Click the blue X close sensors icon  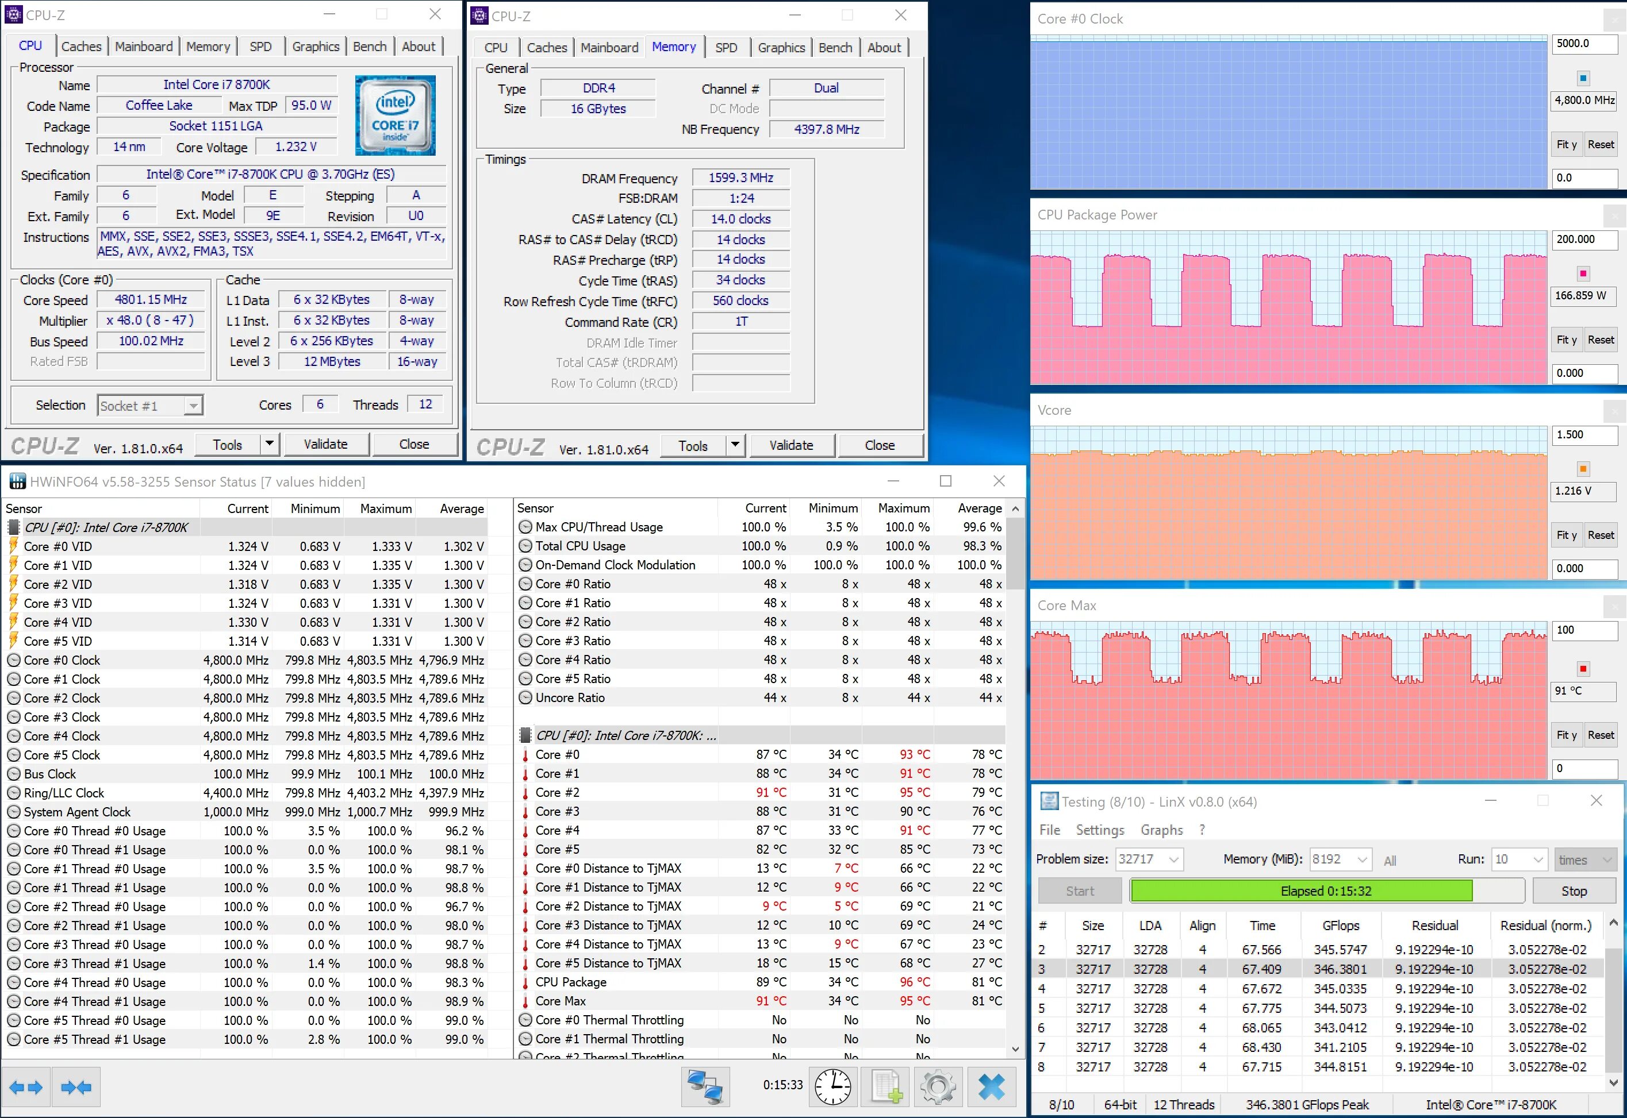[x=991, y=1086]
